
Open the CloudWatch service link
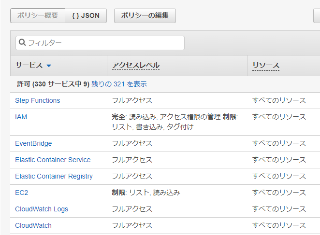(x=33, y=225)
